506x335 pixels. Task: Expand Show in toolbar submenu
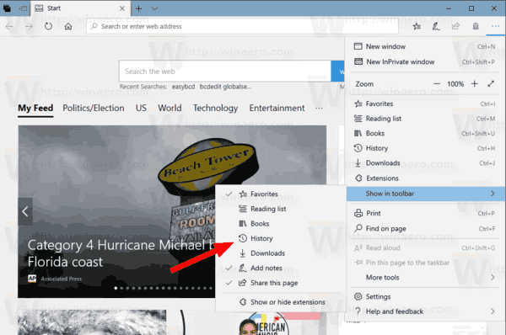pos(426,194)
